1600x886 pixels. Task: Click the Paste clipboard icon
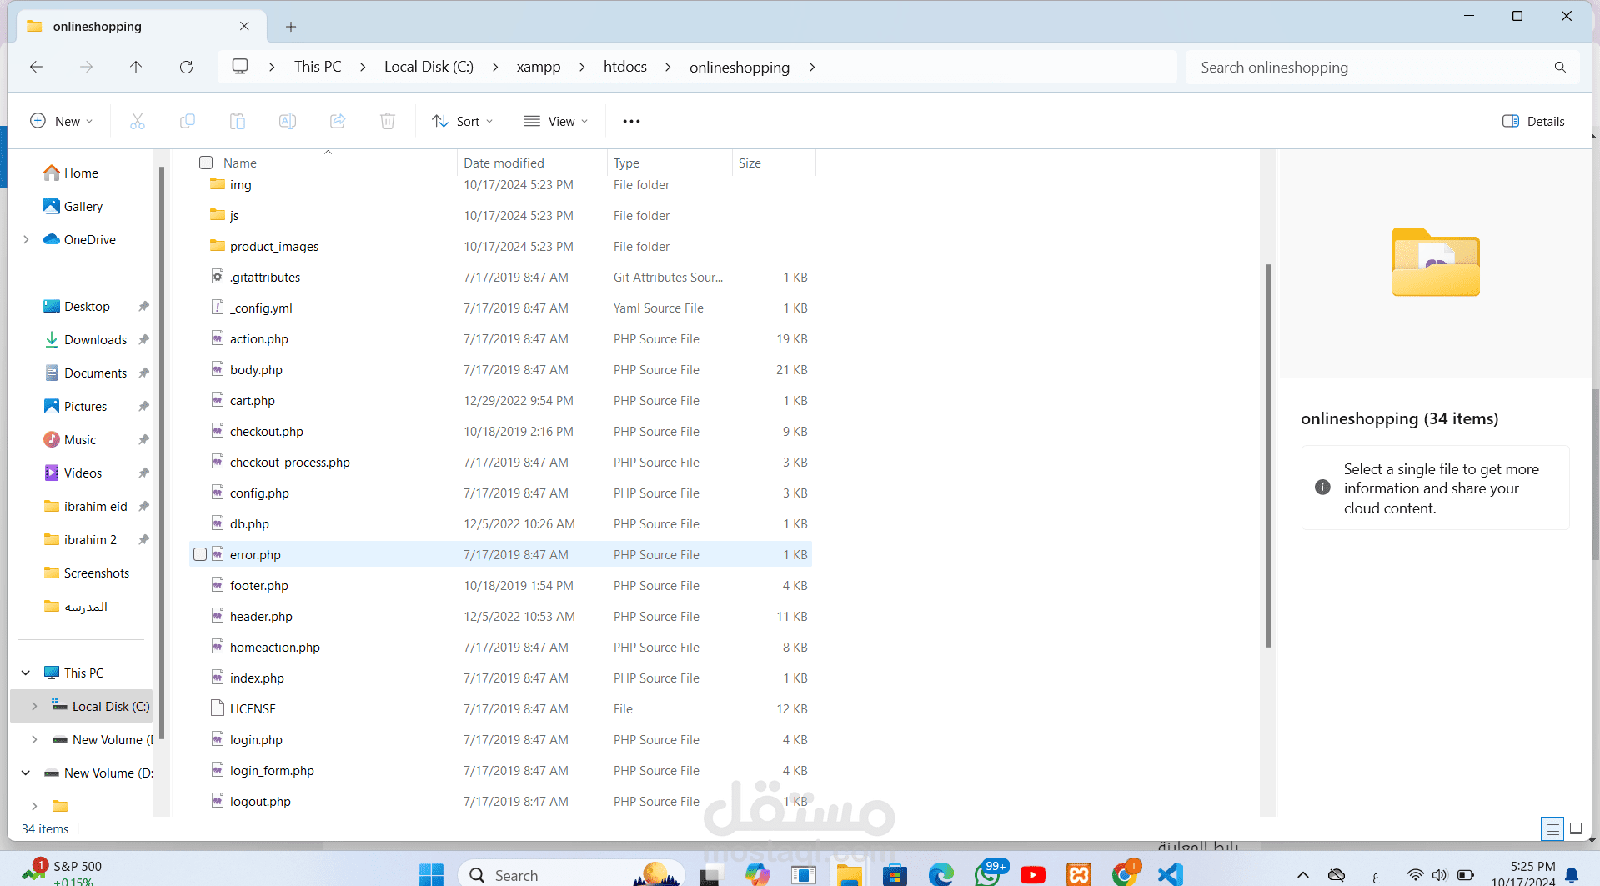point(238,122)
